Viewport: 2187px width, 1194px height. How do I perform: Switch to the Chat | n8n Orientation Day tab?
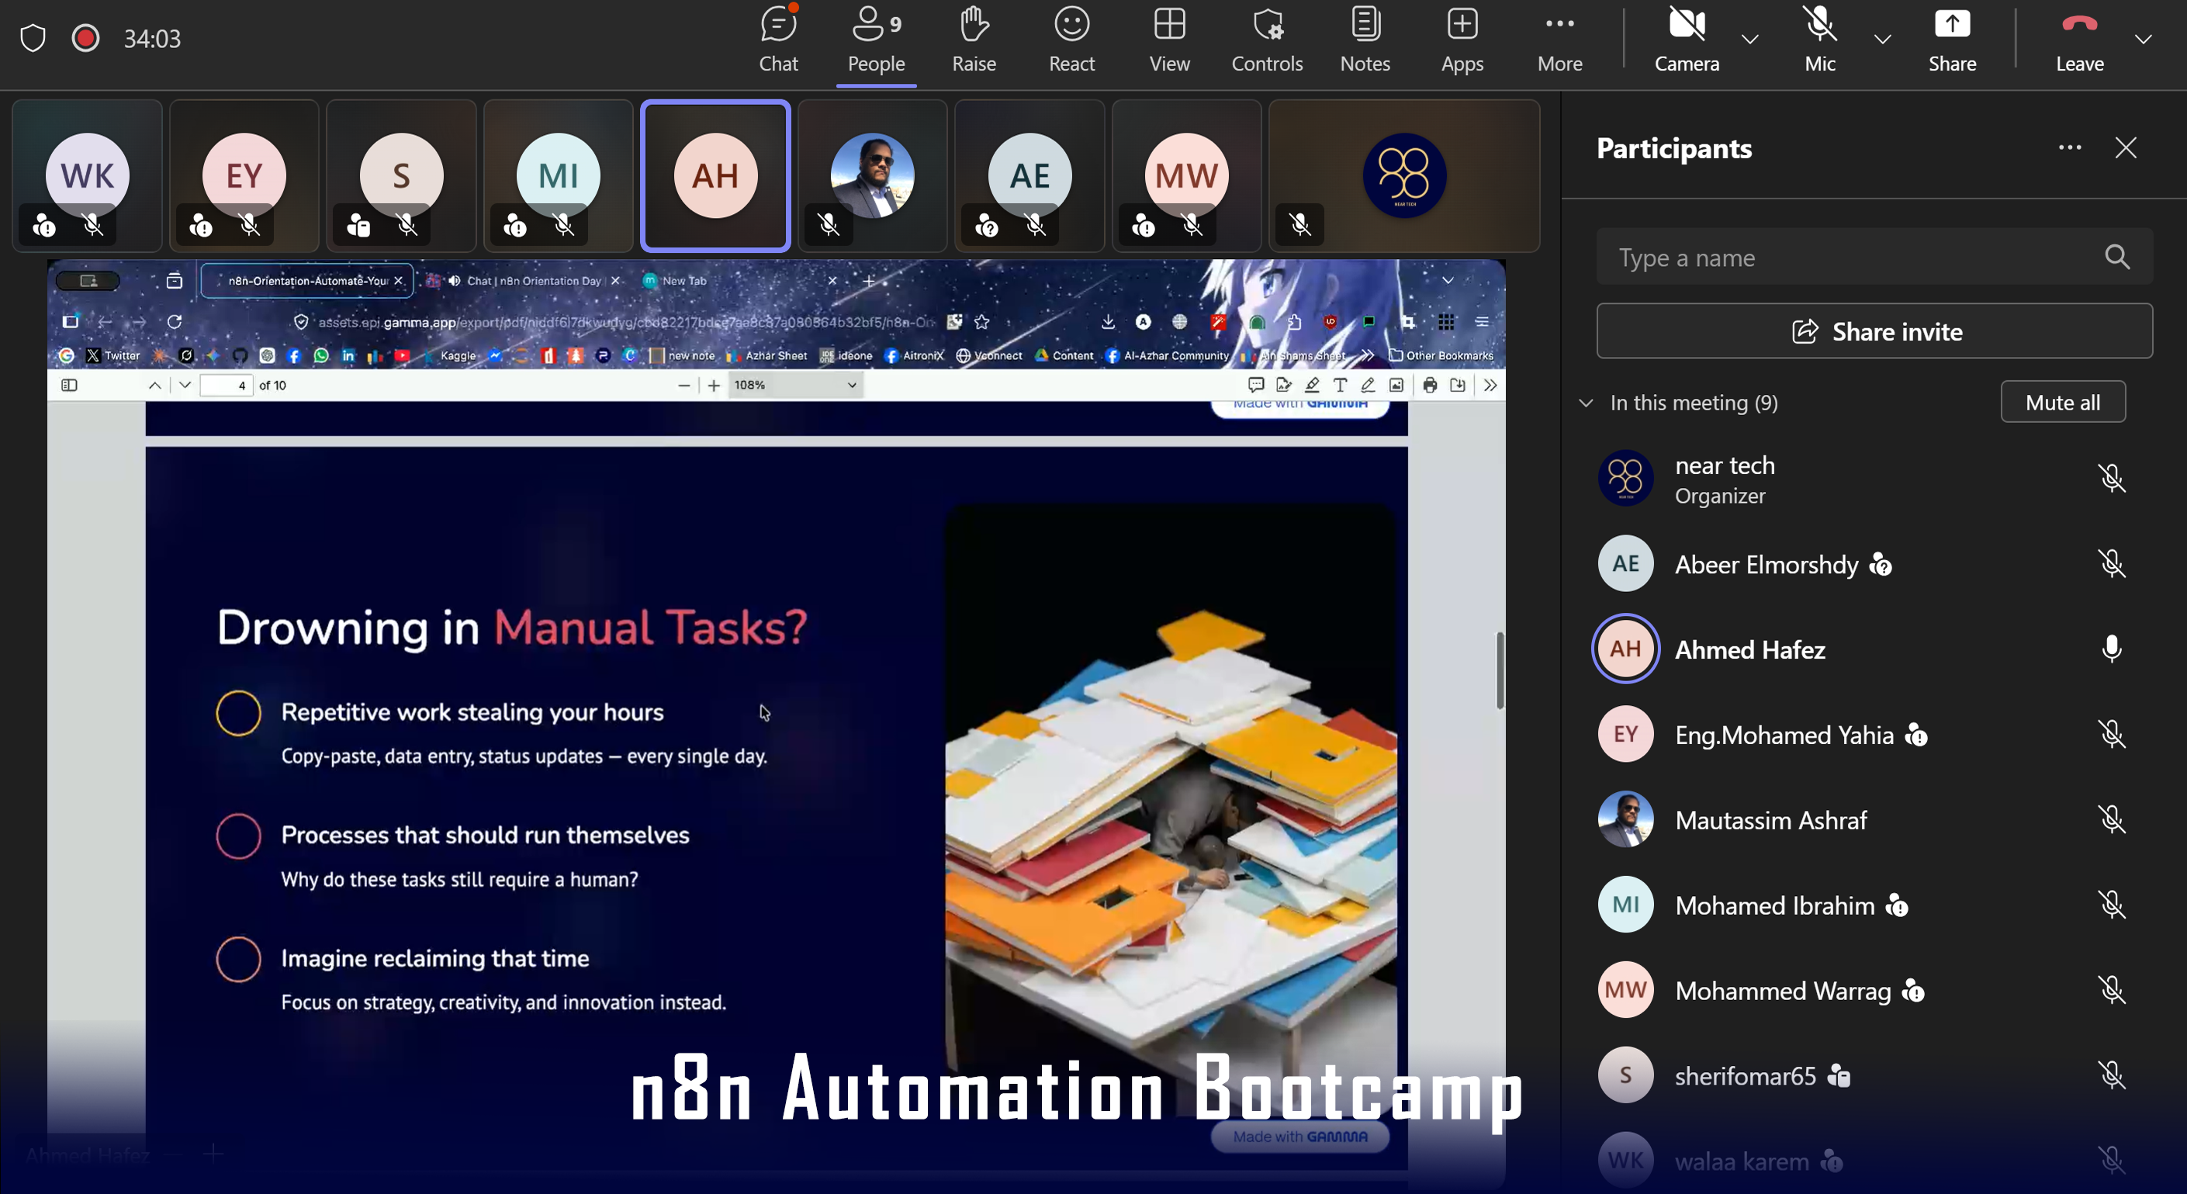point(523,281)
